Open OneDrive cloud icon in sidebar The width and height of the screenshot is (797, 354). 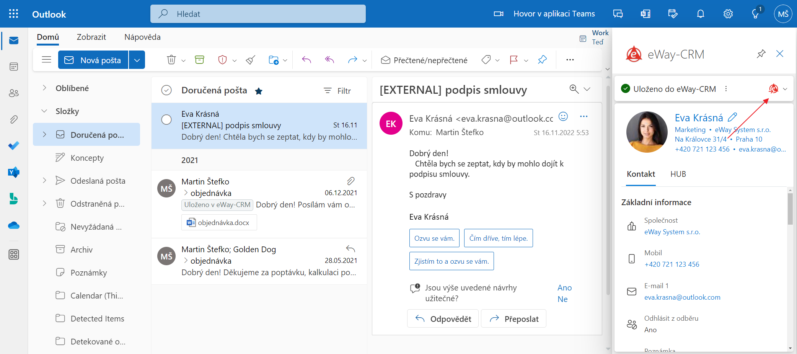[14, 225]
